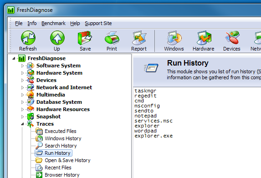This screenshot has width=261, height=178.
Task: Click the Recent Files clock icon
Action: pos(39,168)
